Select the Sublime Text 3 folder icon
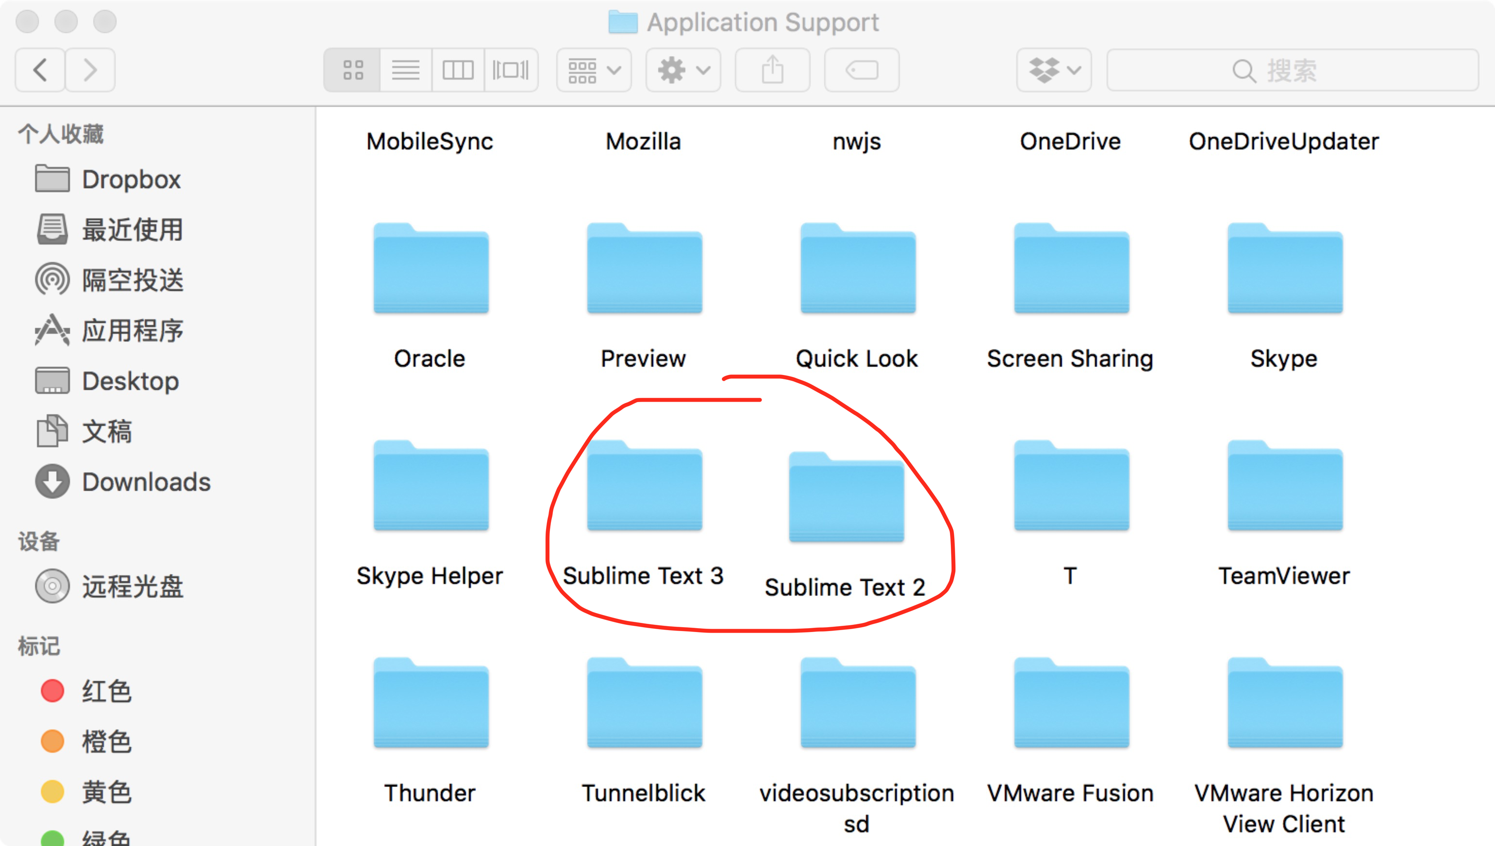Image resolution: width=1495 pixels, height=846 pixels. (x=644, y=486)
